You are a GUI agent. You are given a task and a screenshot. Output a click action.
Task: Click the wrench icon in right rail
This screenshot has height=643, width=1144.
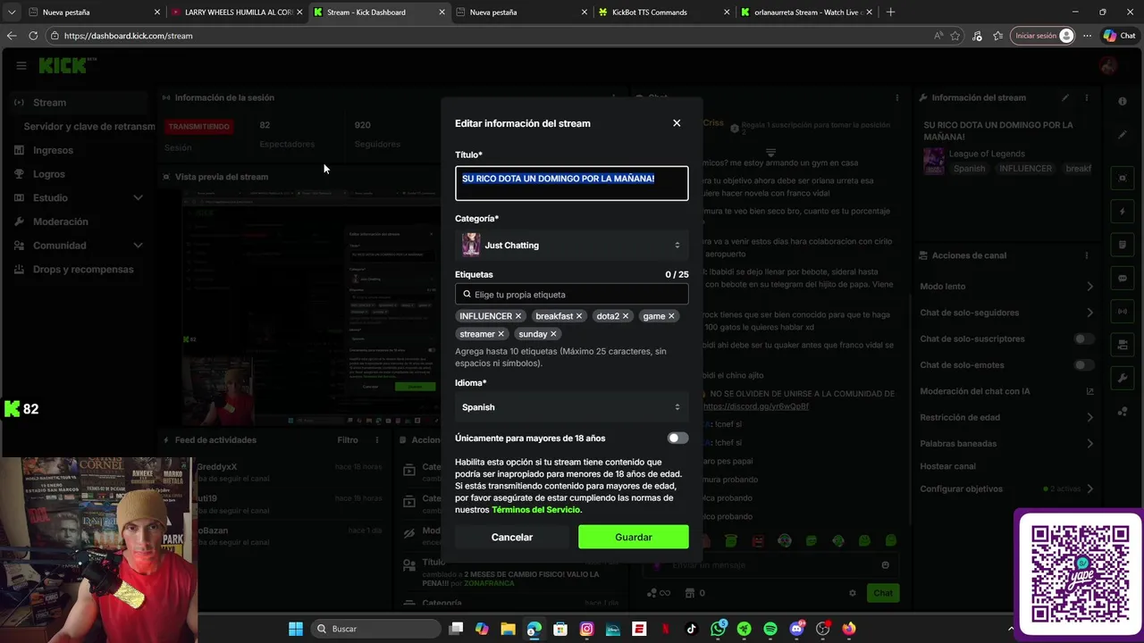(1123, 379)
